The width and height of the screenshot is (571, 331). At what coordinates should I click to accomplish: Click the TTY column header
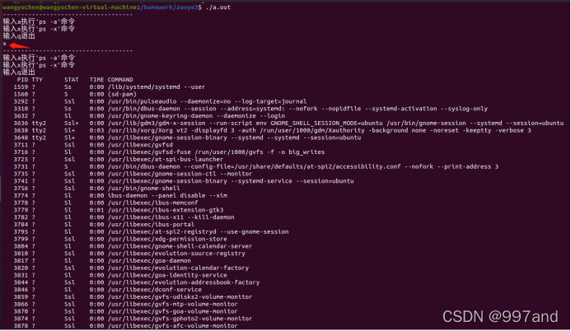pos(37,80)
